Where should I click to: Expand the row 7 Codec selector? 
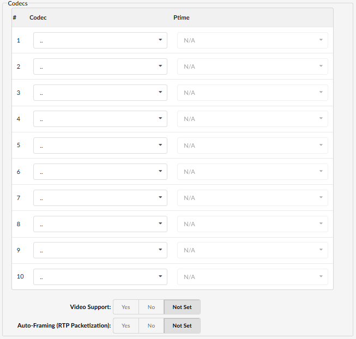tap(100, 198)
